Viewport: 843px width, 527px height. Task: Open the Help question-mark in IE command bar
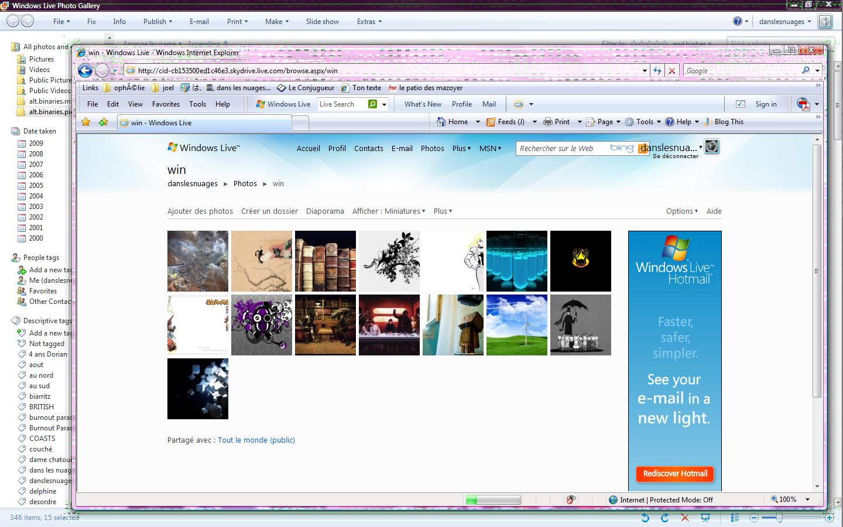point(670,122)
